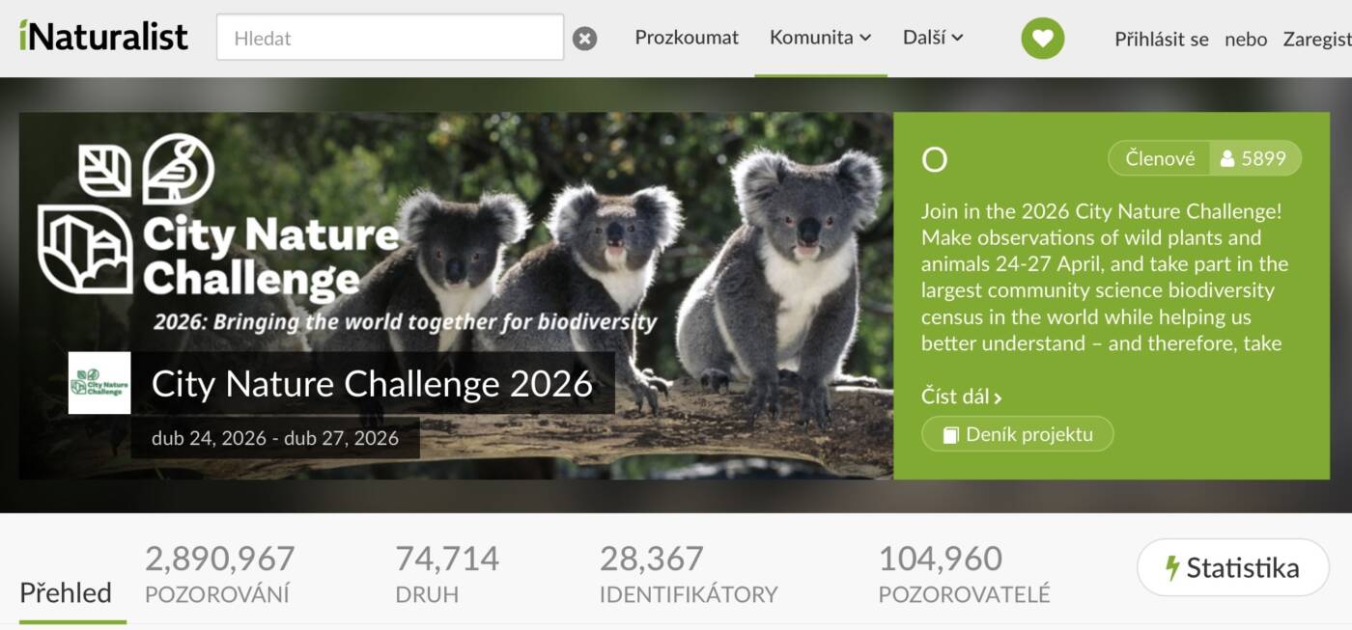Expand the Komunita dropdown menu
The image size is (1352, 630).
tap(820, 38)
